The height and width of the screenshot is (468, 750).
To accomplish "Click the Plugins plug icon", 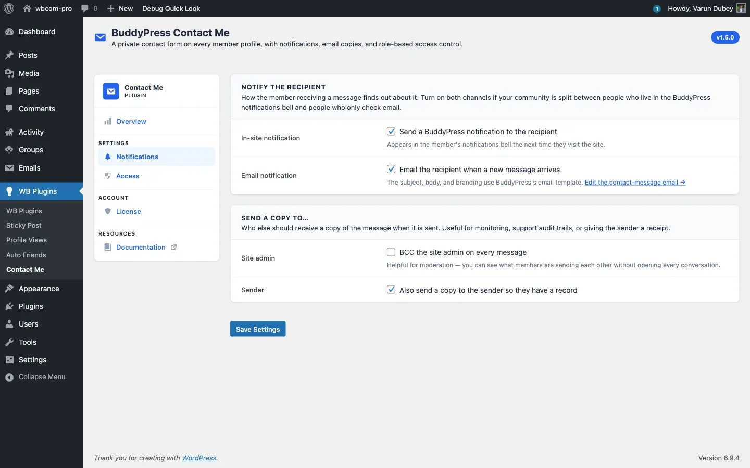I will click(x=9, y=306).
